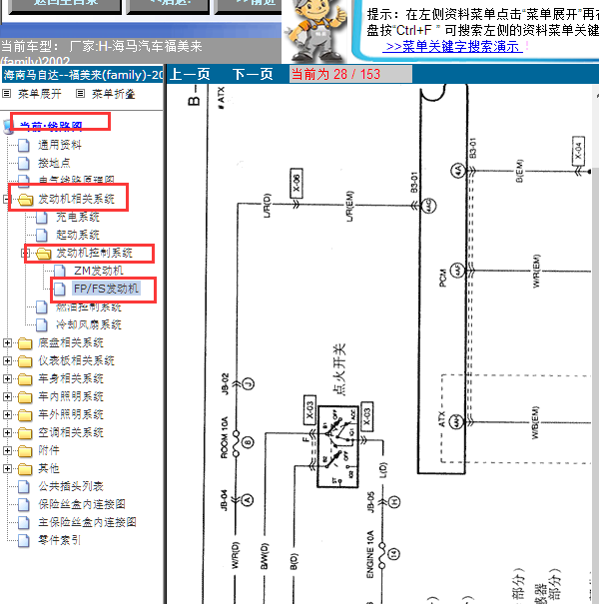Click the 空调相关系统 folder icon
This screenshot has width=599, height=604.
tap(25, 433)
